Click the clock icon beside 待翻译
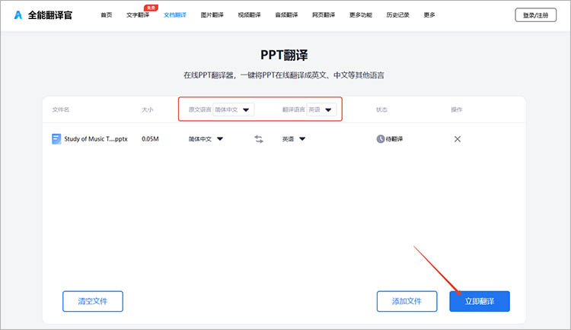This screenshot has height=330, width=571. click(380, 139)
